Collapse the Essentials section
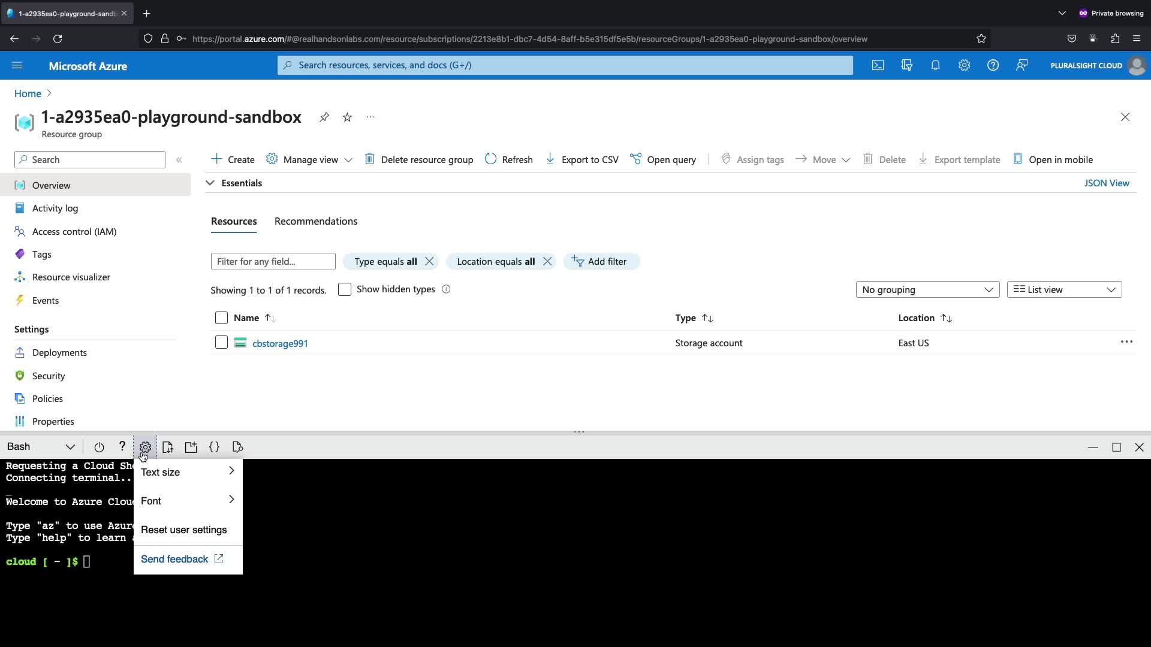 tap(210, 183)
